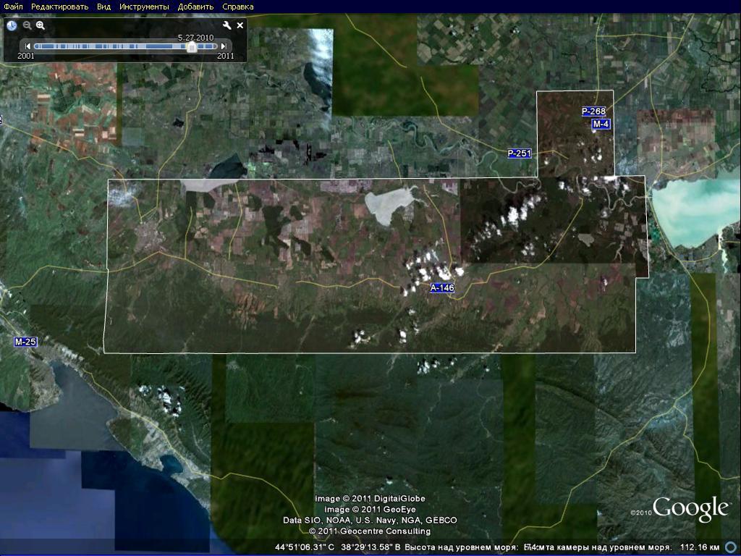Zoom in the time slider range
Image resolution: width=741 pixels, height=556 pixels.
pos(41,25)
